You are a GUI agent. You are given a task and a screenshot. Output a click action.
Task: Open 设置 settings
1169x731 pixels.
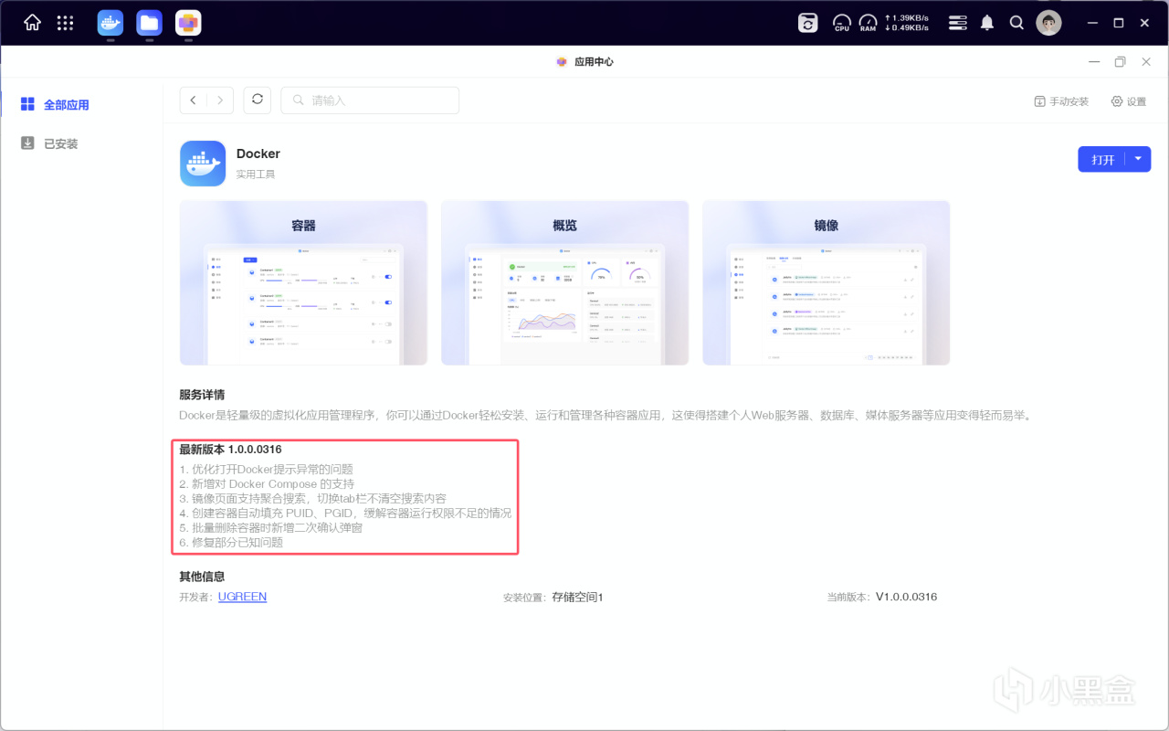pos(1129,101)
